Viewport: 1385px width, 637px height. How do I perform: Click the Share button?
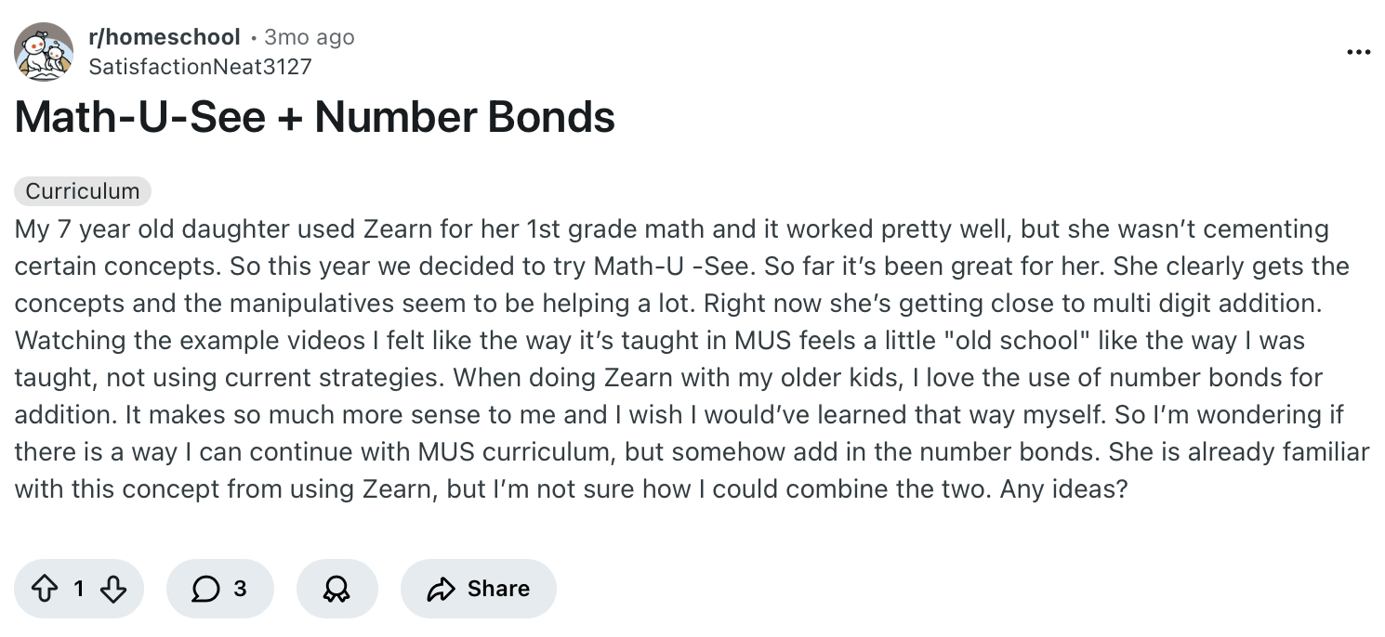coord(478,588)
